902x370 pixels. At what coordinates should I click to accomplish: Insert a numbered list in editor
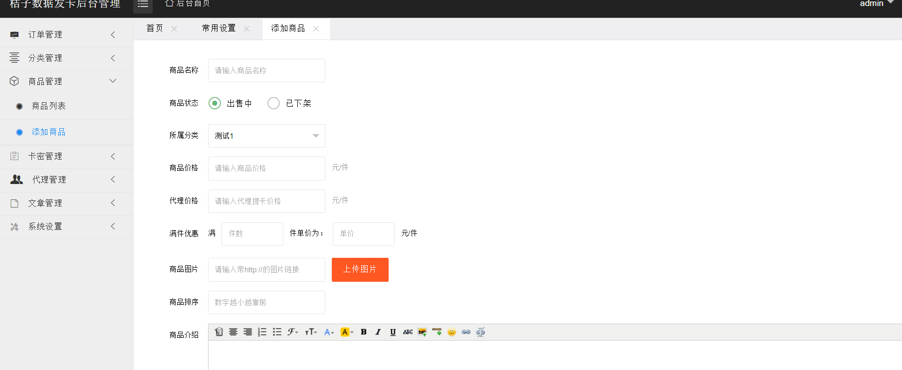click(x=262, y=332)
